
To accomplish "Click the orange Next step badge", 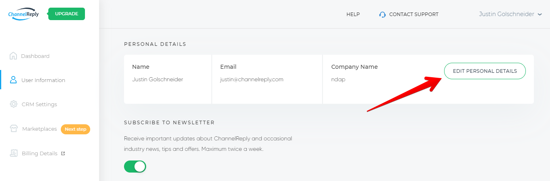I will 75,129.
